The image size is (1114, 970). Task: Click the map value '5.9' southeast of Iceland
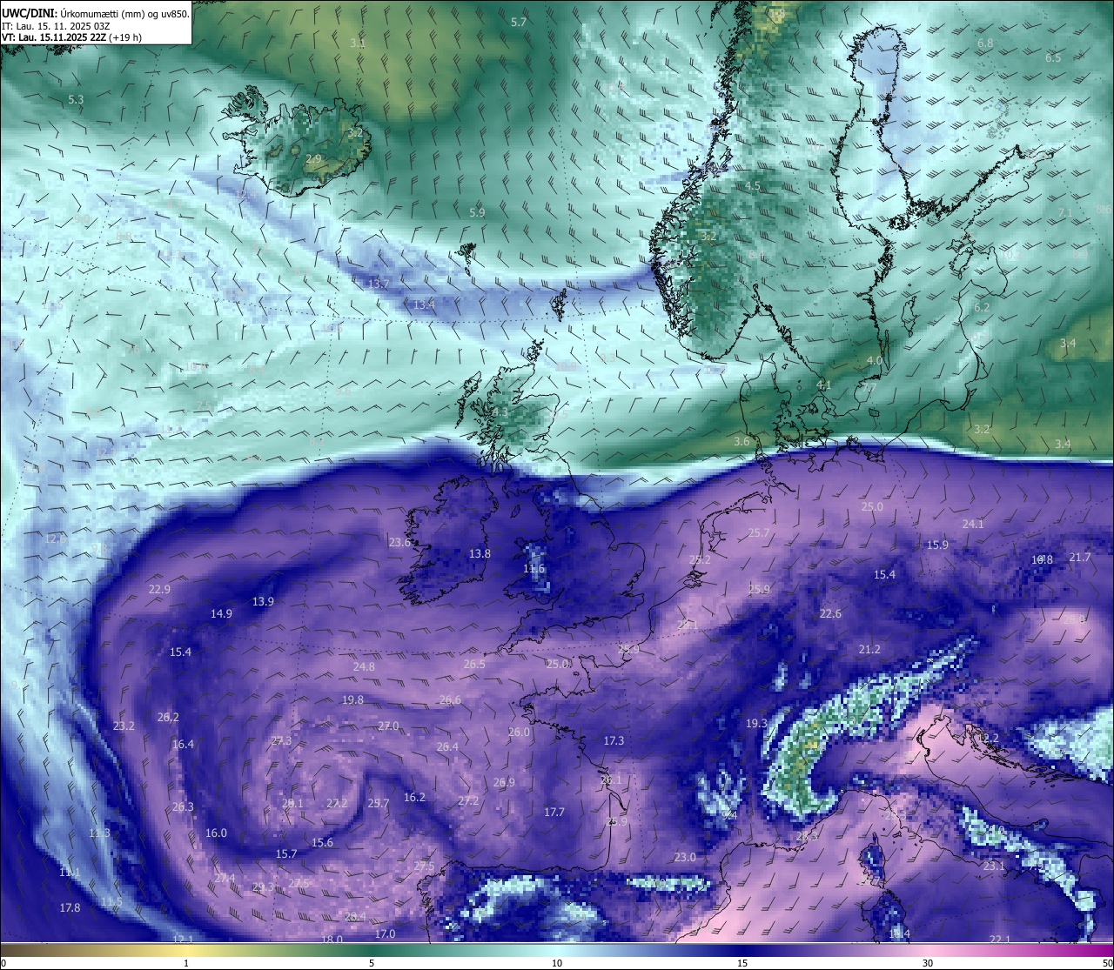tap(477, 212)
